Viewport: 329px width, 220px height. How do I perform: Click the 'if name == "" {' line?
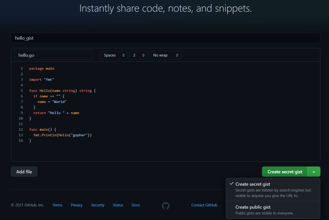click(49, 96)
